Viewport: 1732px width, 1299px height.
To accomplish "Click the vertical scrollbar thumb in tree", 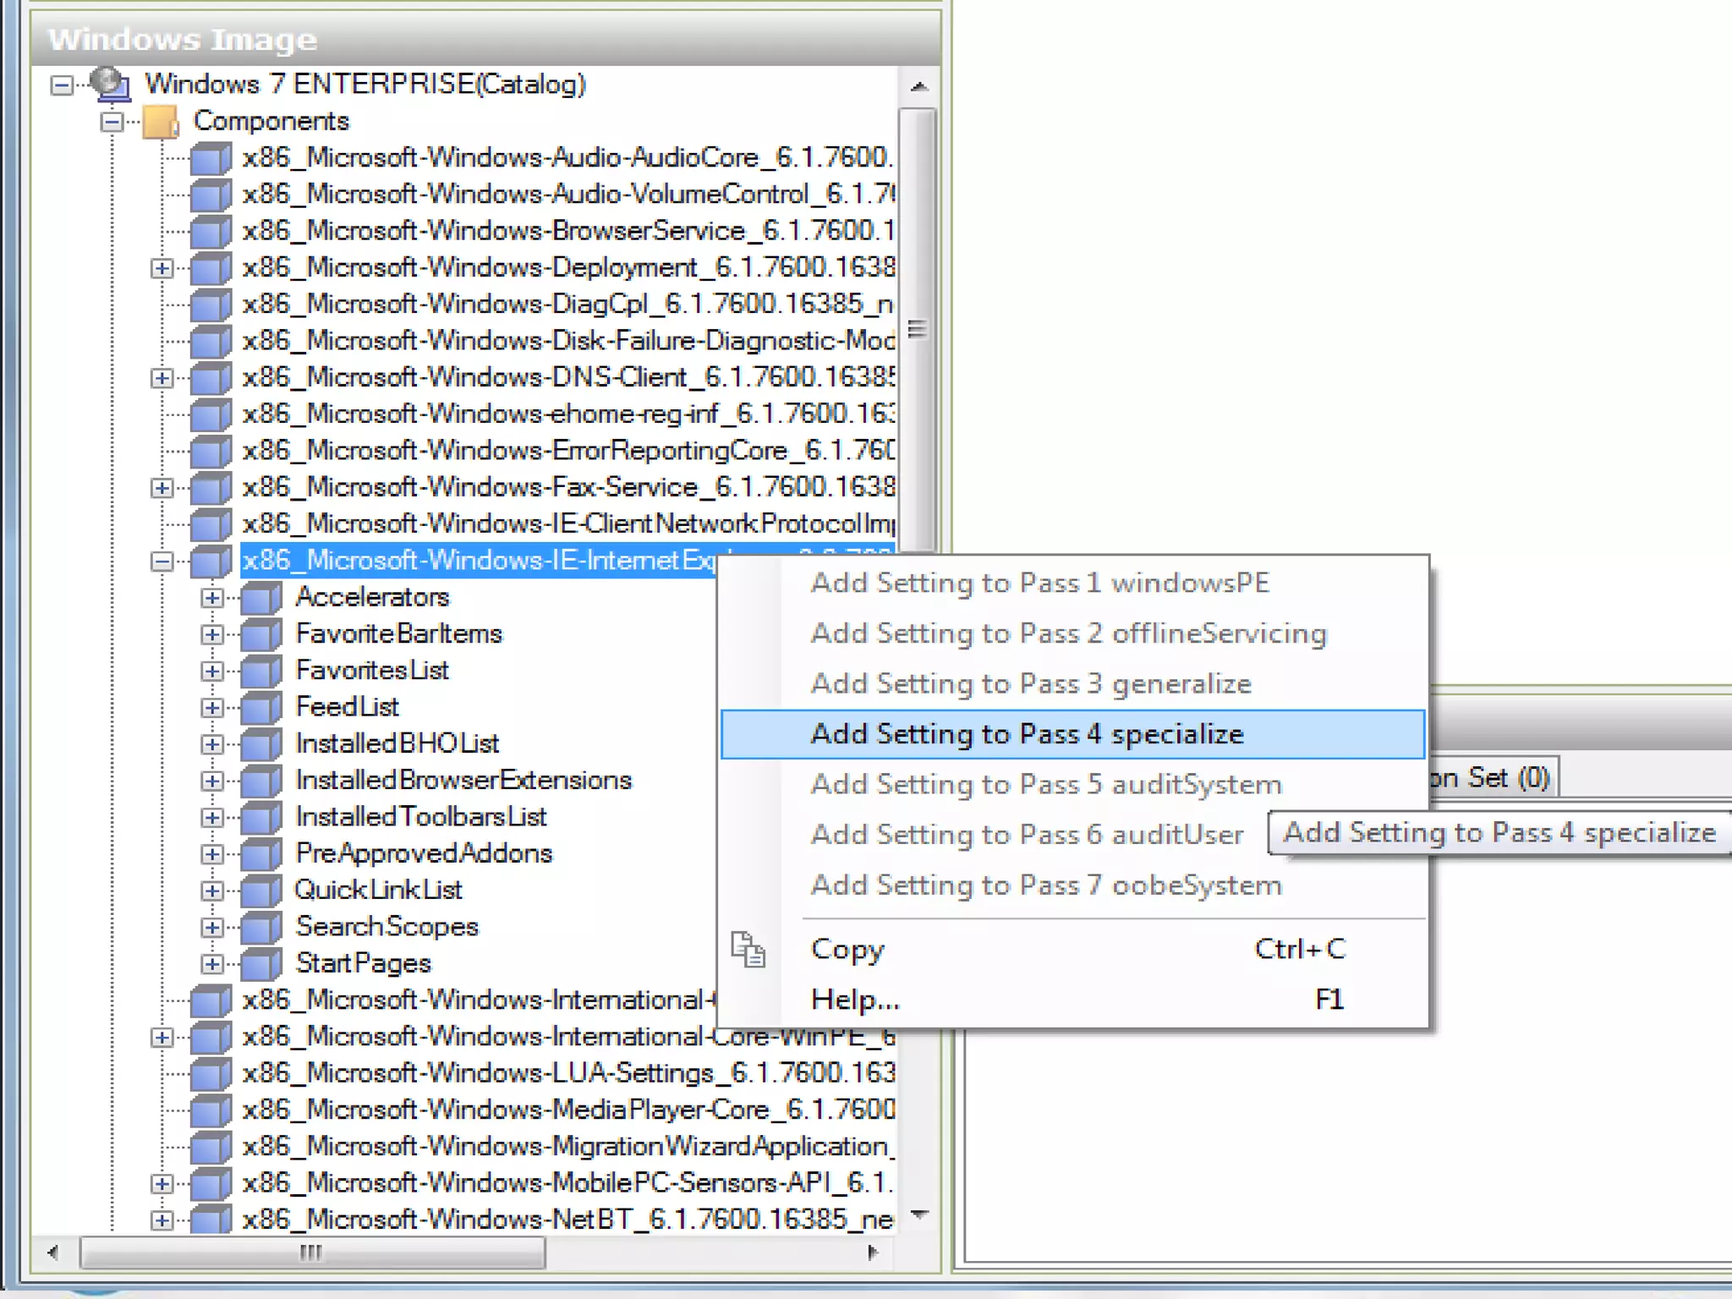I will pos(918,330).
